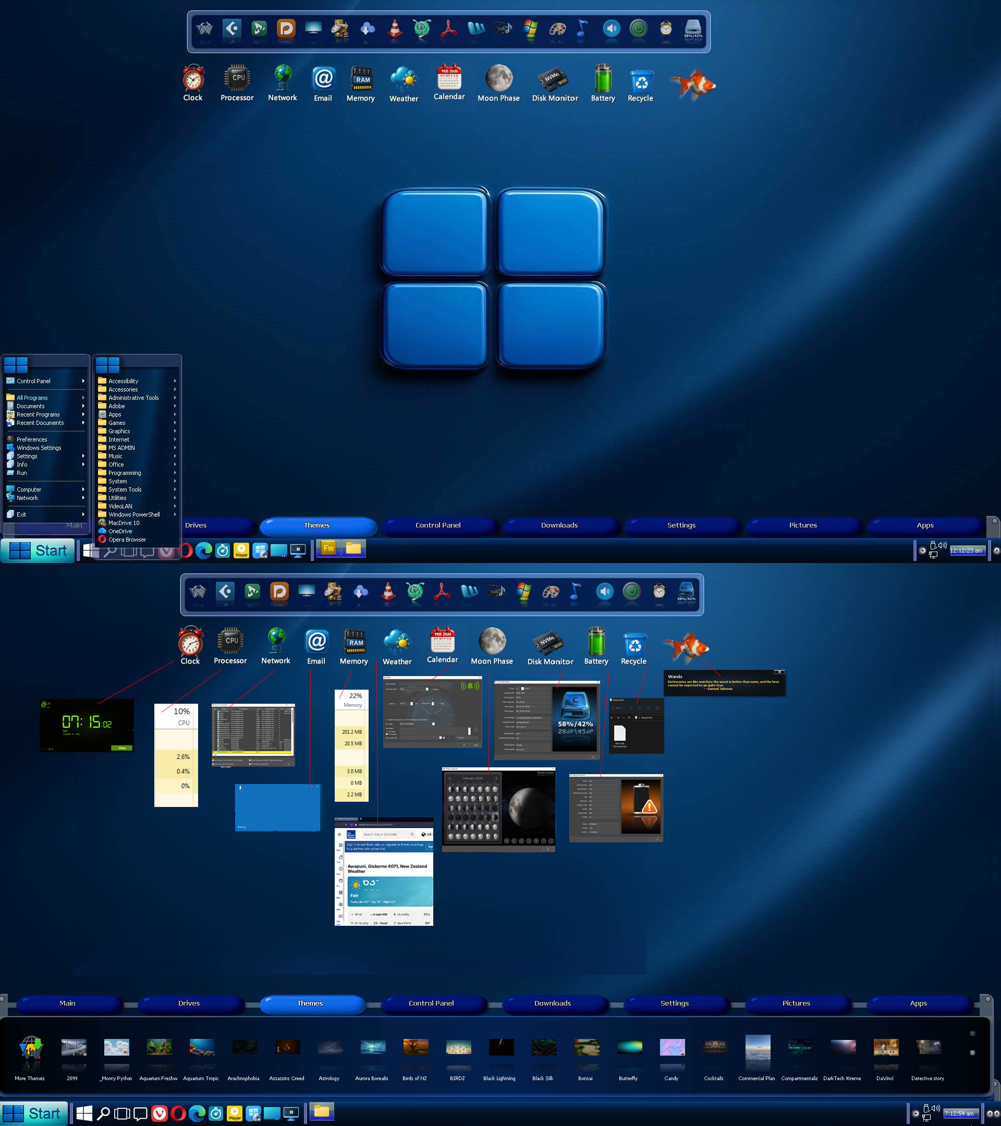Image resolution: width=1001 pixels, height=1126 pixels.
Task: Switch to the Main shelf tab
Action: click(67, 1003)
